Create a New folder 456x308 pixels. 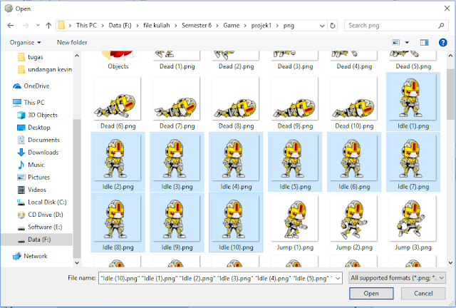coord(72,43)
